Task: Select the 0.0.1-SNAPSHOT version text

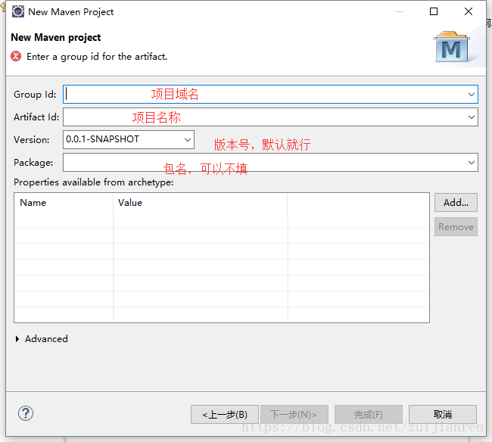Action: point(102,139)
